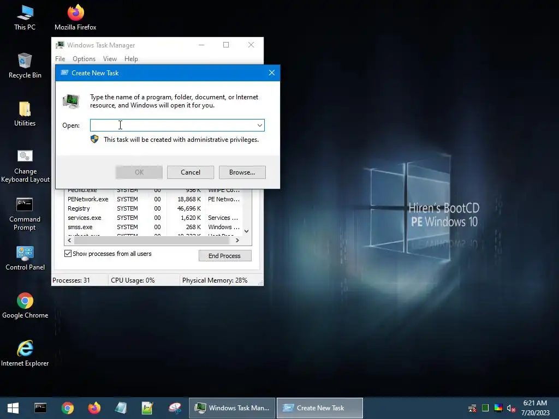Screen dimensions: 559x419
Task: Click the blue notepad taskbar icon
Action: 121,408
